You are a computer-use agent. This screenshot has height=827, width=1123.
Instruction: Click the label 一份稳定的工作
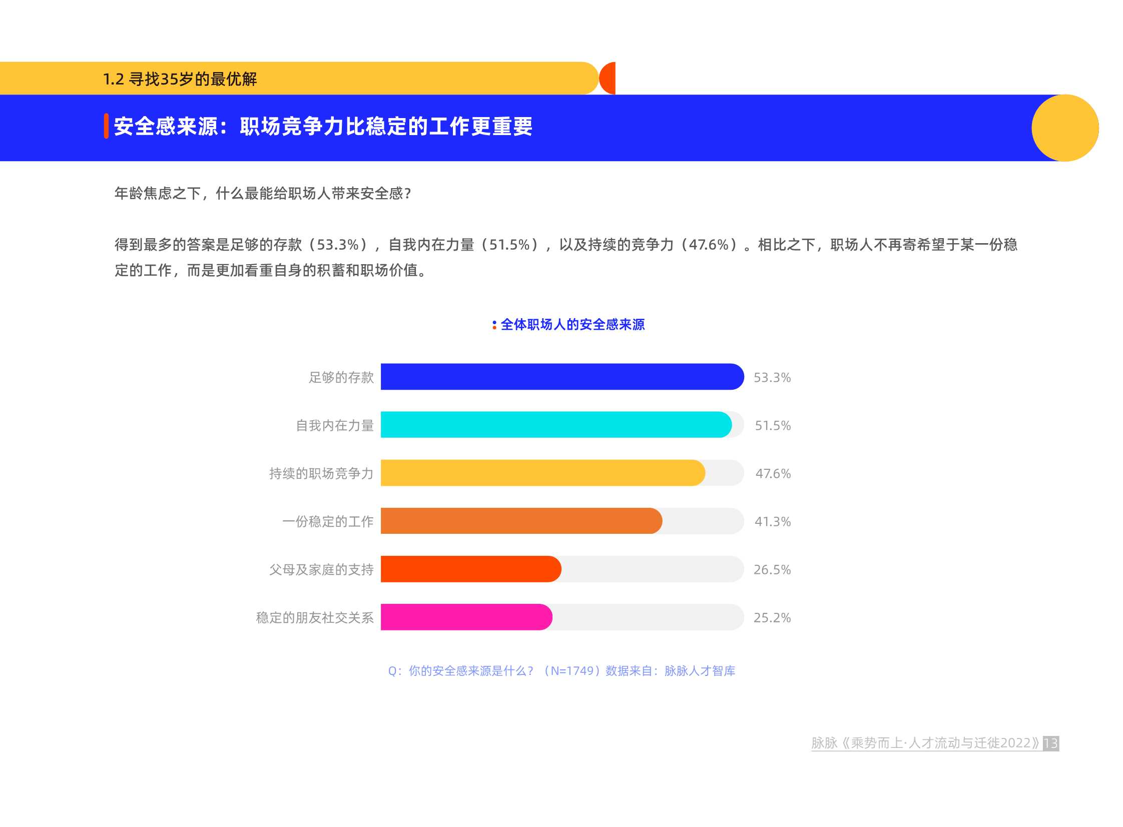328,521
